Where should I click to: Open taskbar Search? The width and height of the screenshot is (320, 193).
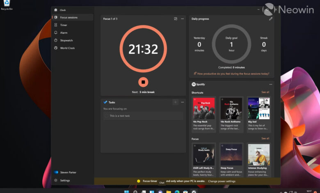135,192
